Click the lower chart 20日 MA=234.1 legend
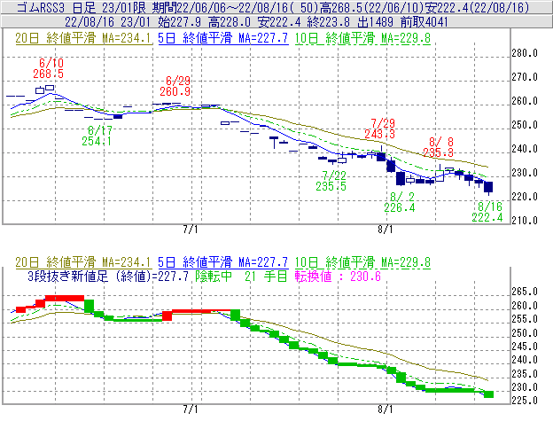Viewport: 553px width, 421px height. pyautogui.click(x=83, y=262)
